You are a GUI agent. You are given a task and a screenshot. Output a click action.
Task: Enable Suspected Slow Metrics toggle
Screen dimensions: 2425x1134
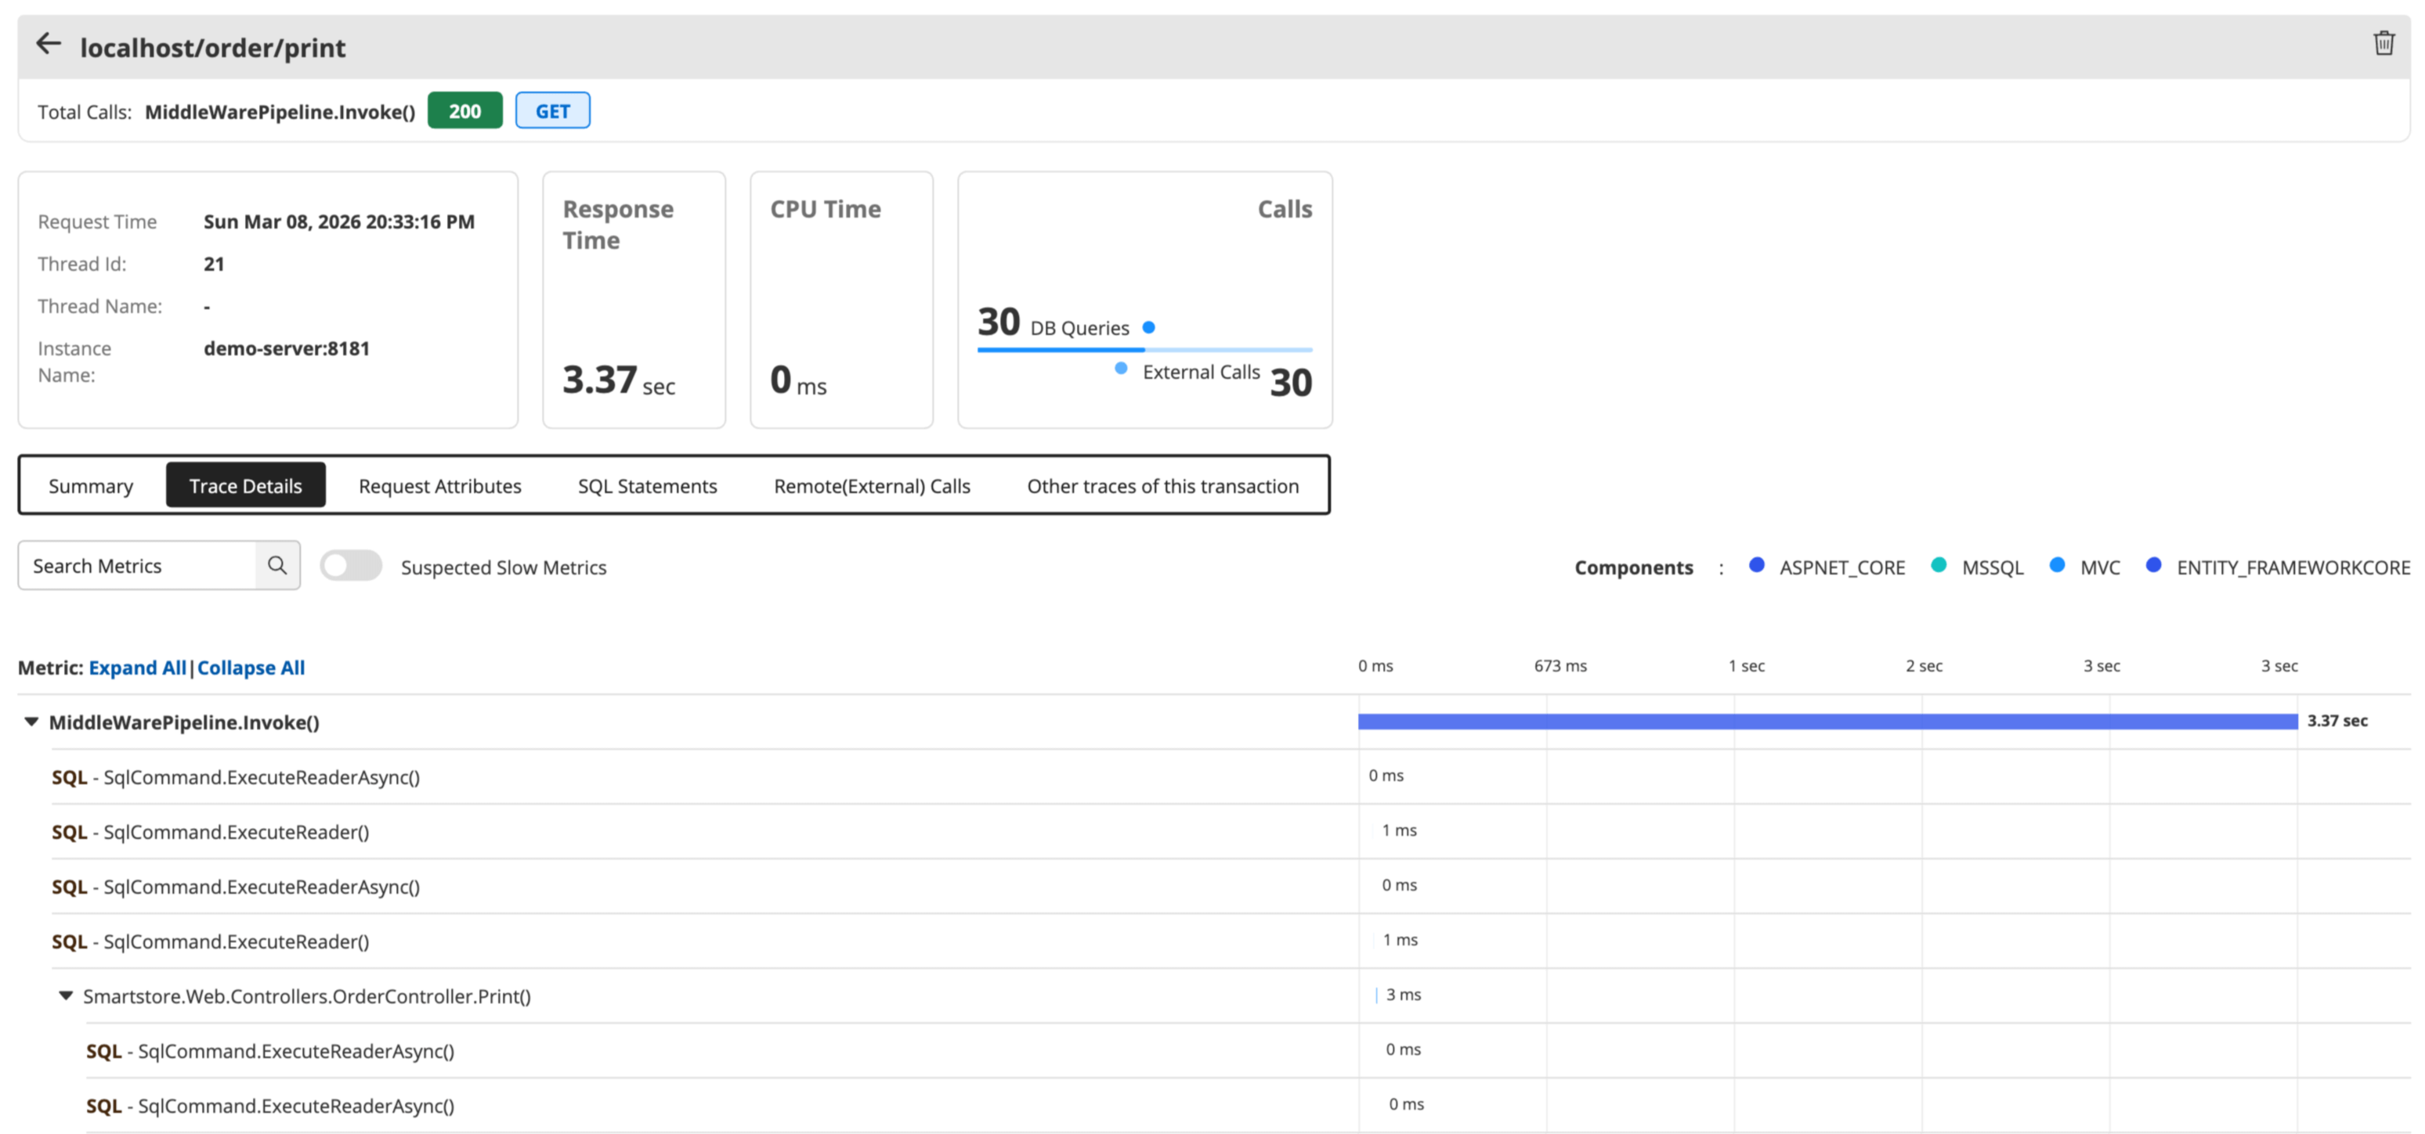tap(350, 566)
